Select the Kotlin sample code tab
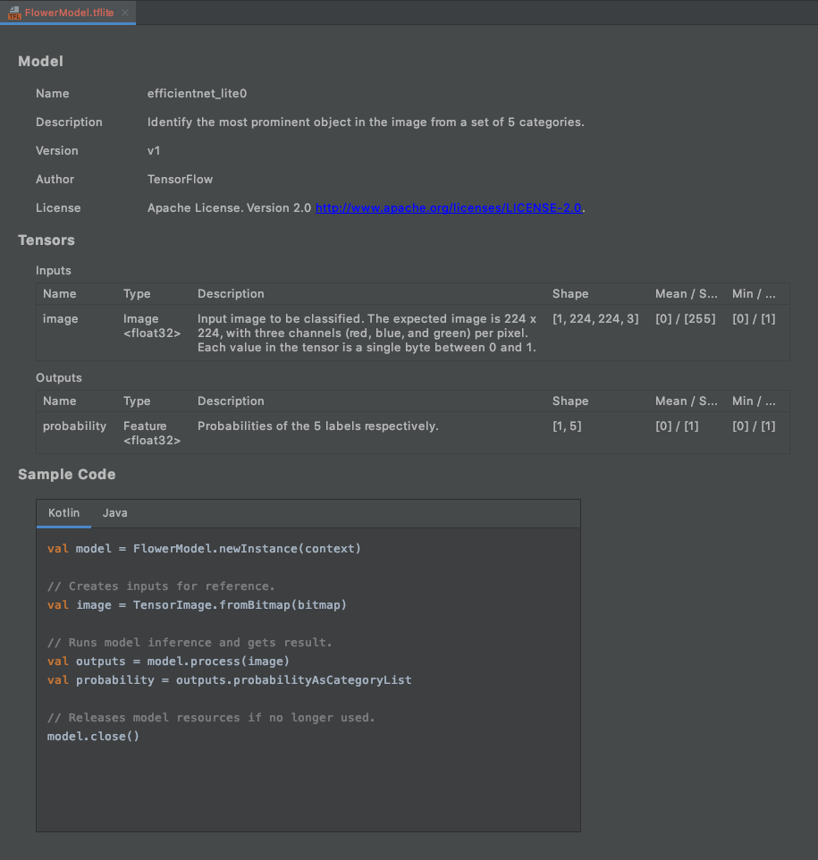 point(63,513)
